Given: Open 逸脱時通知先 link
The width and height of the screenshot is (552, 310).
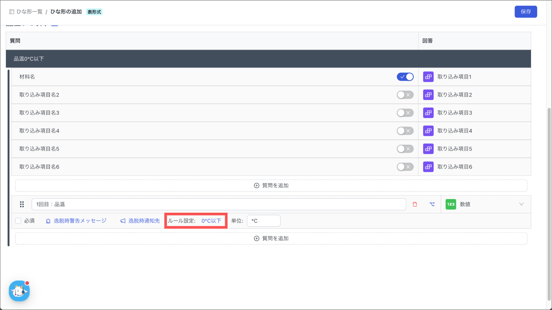Looking at the screenshot, I should (144, 221).
